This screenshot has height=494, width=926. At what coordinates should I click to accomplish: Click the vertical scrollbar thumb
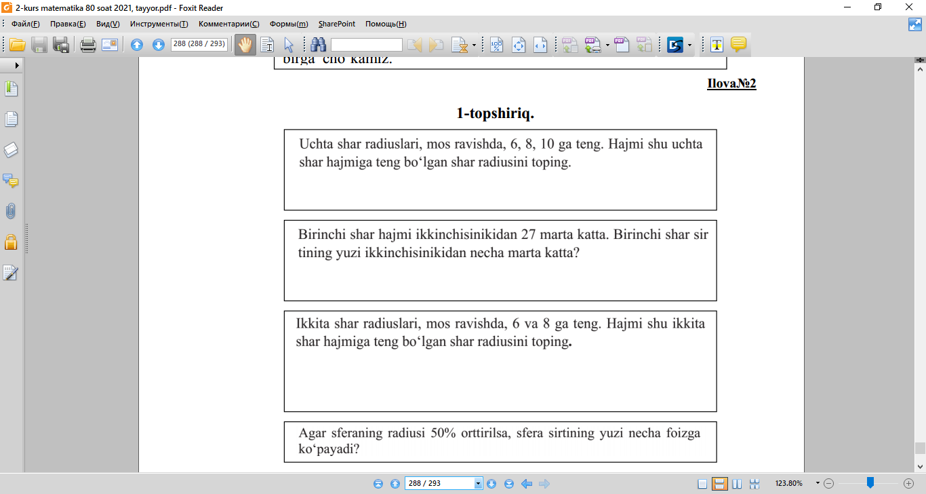pos(920,448)
